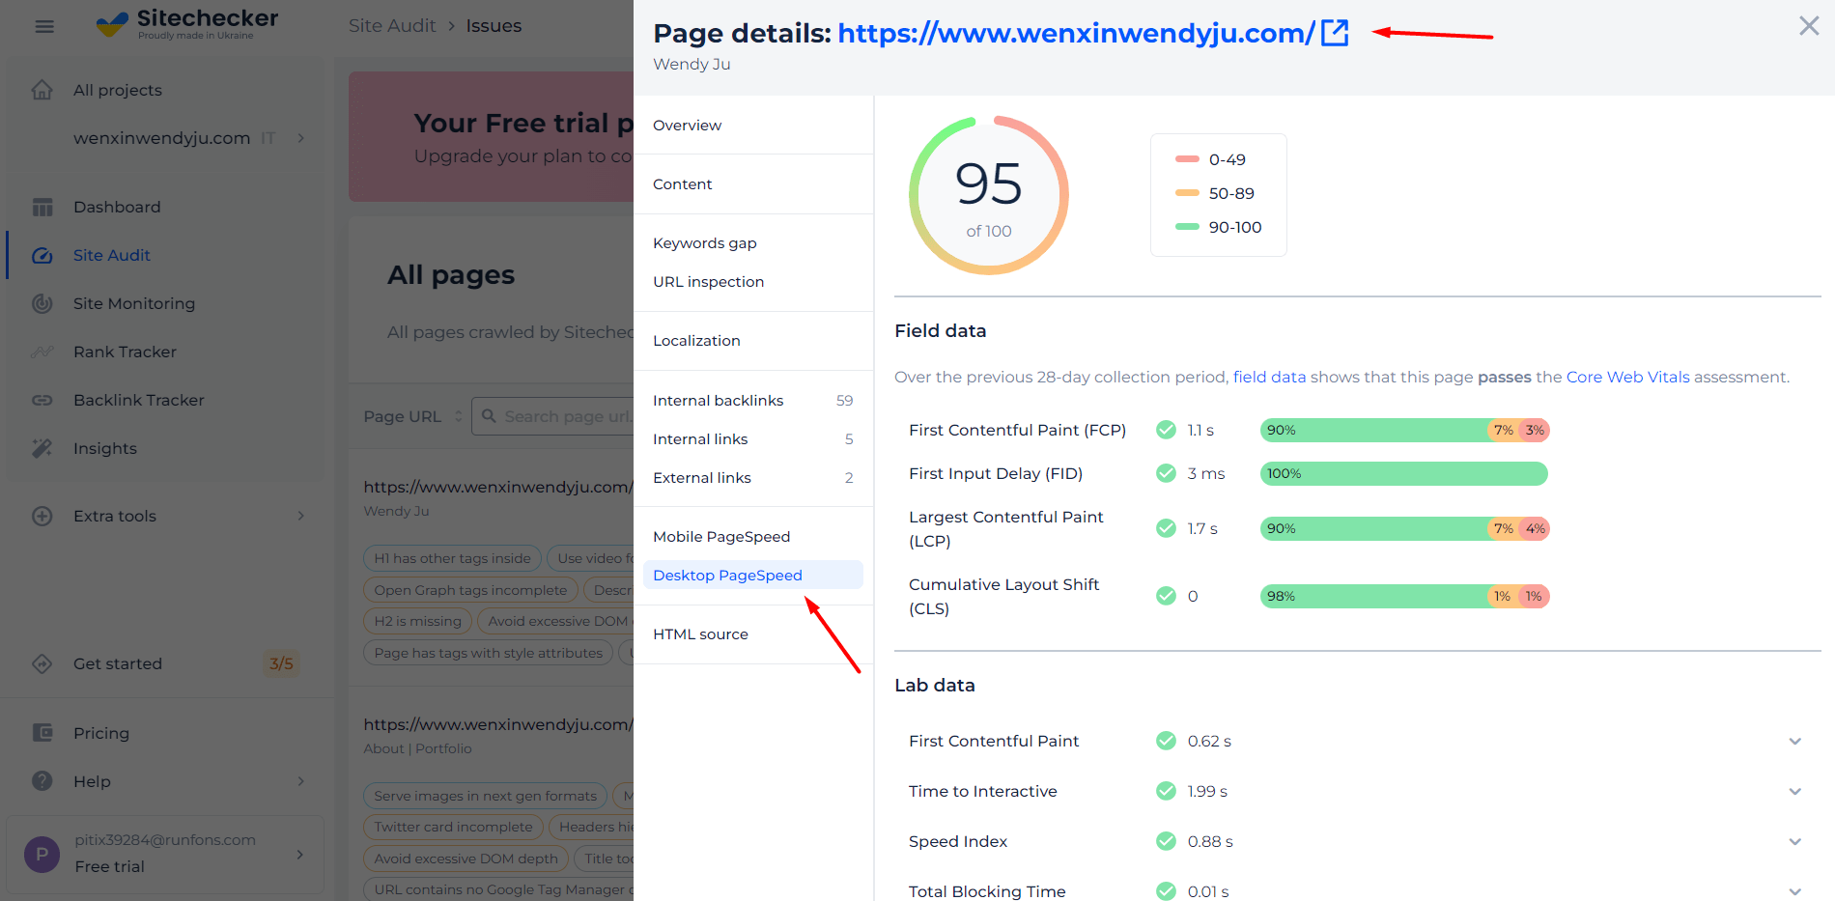Screen dimensions: 1835x901
Task: Click CLS green check status icon
Action: (1167, 596)
